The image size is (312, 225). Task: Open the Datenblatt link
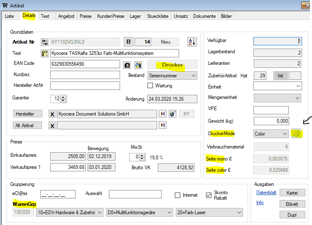click(266, 193)
